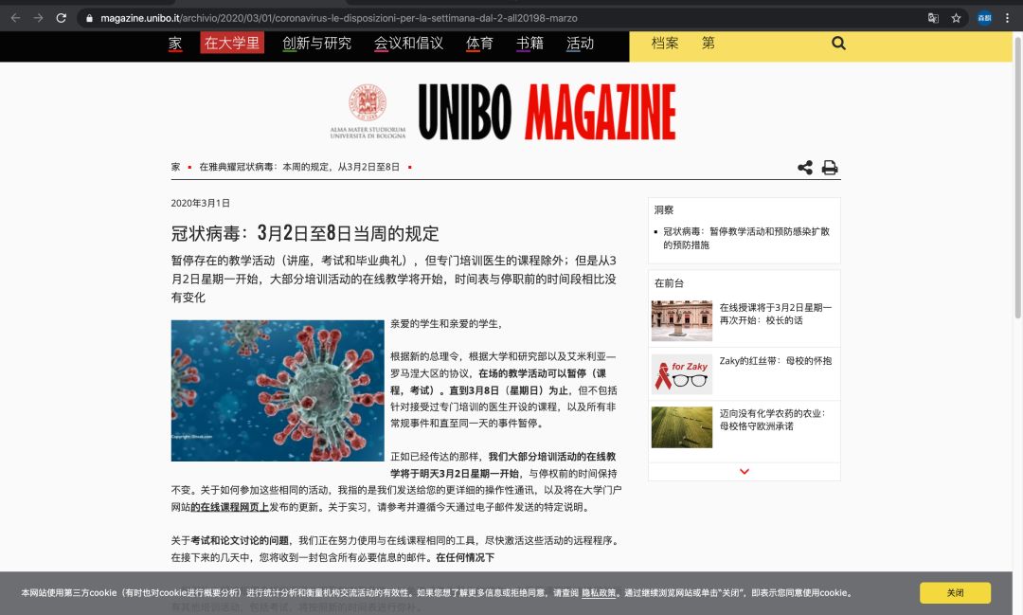Click the 的在线课程网页上 hyperlink
The width and height of the screenshot is (1023, 615).
coord(229,507)
